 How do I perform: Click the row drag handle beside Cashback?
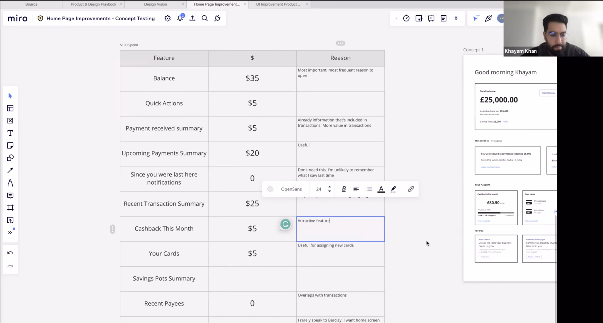pyautogui.click(x=112, y=229)
